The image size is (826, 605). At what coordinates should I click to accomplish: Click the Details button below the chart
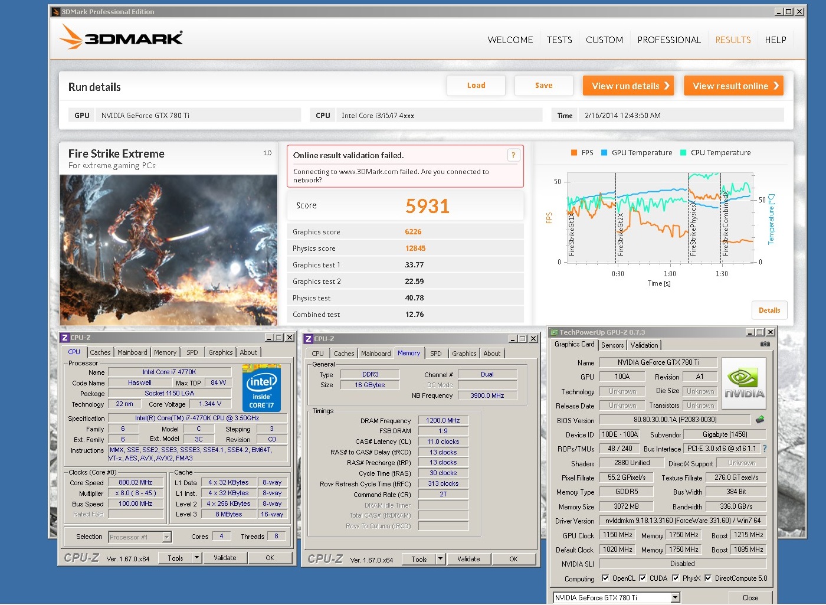[769, 310]
